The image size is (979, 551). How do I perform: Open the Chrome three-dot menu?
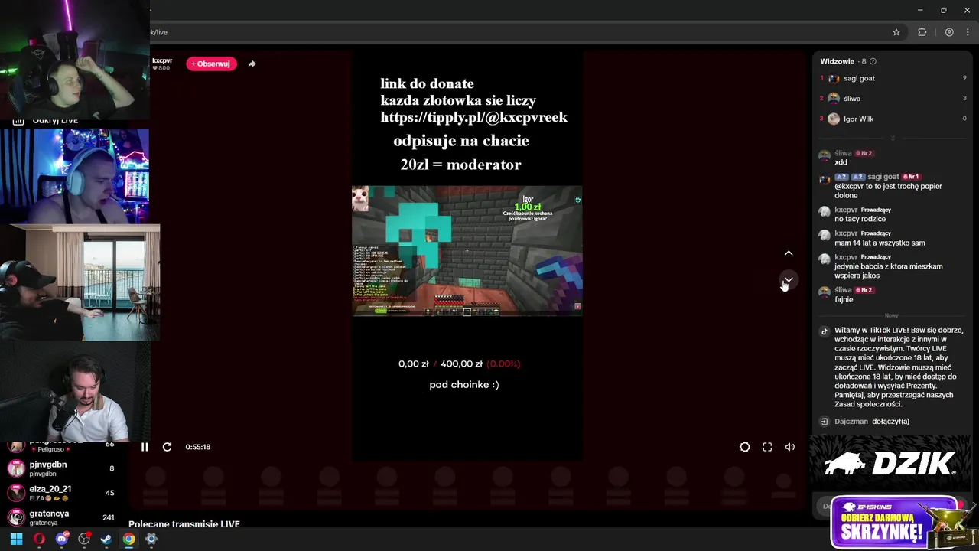(968, 32)
